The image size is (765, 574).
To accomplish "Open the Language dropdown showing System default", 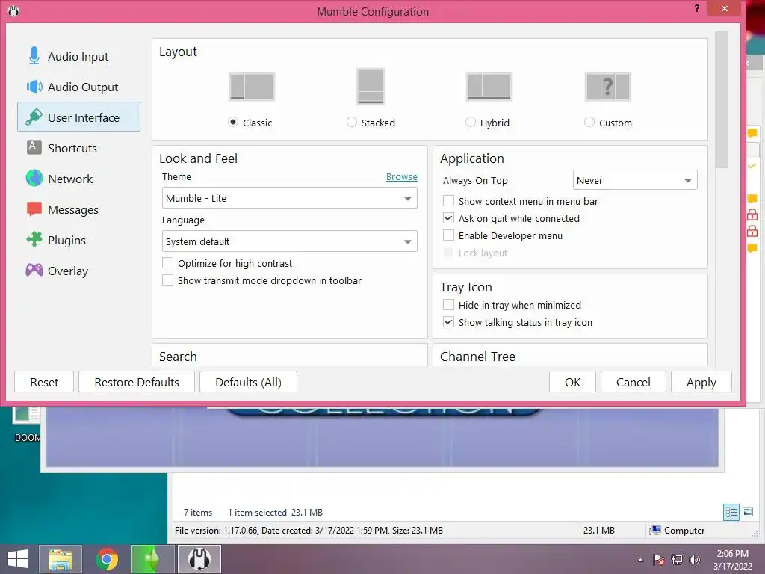I will [290, 241].
